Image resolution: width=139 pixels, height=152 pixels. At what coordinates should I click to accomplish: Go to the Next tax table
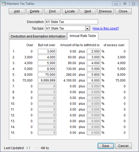(88, 11)
